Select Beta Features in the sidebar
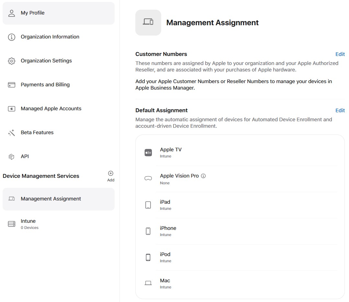349x302 pixels. pyautogui.click(x=37, y=133)
